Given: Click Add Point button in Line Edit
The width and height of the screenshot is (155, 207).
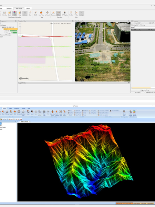Looking at the screenshot, I should (x=77, y=111).
